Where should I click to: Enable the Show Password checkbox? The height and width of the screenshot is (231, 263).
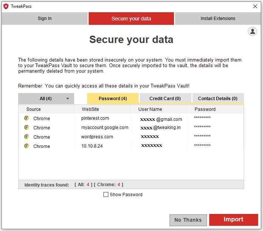(x=106, y=194)
